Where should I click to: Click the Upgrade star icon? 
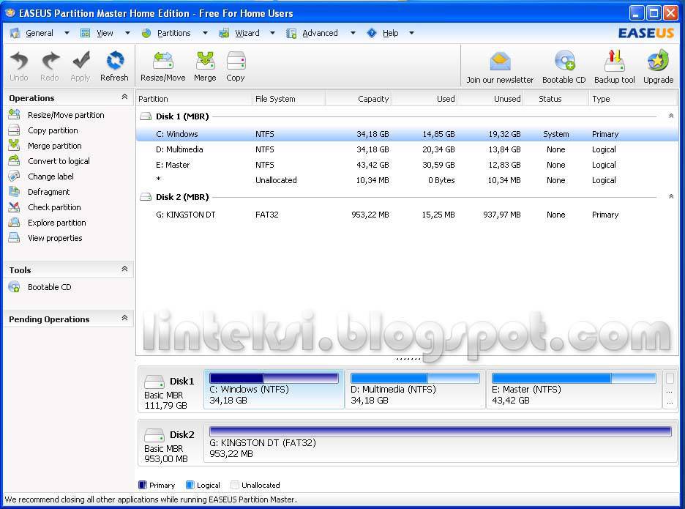pyautogui.click(x=658, y=60)
